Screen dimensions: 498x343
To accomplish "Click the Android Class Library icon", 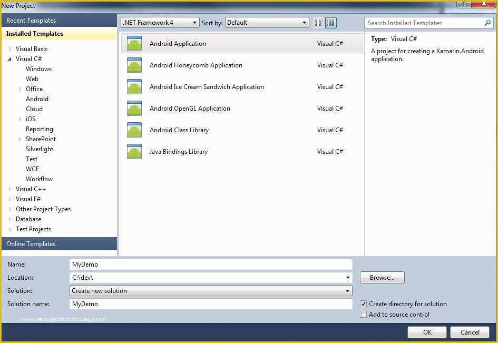I will tap(134, 130).
